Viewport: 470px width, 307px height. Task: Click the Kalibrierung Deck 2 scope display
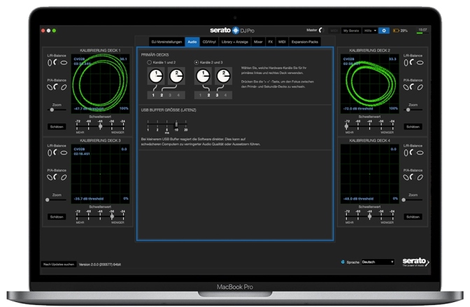[x=369, y=84]
